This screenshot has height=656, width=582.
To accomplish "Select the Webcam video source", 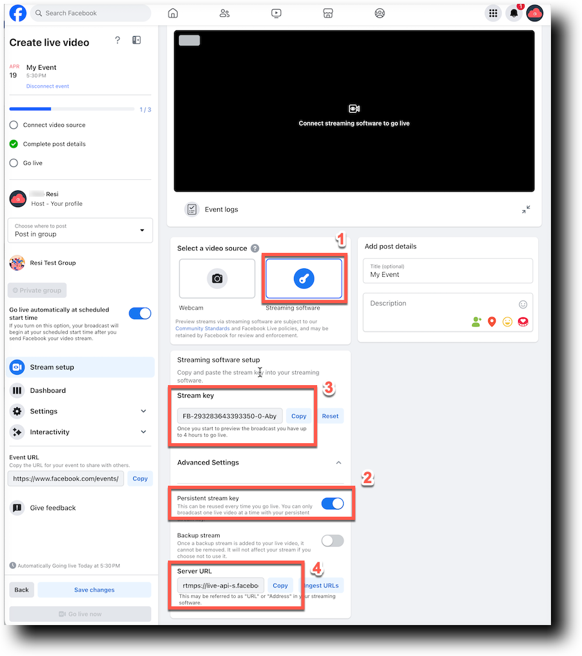I will coord(216,279).
